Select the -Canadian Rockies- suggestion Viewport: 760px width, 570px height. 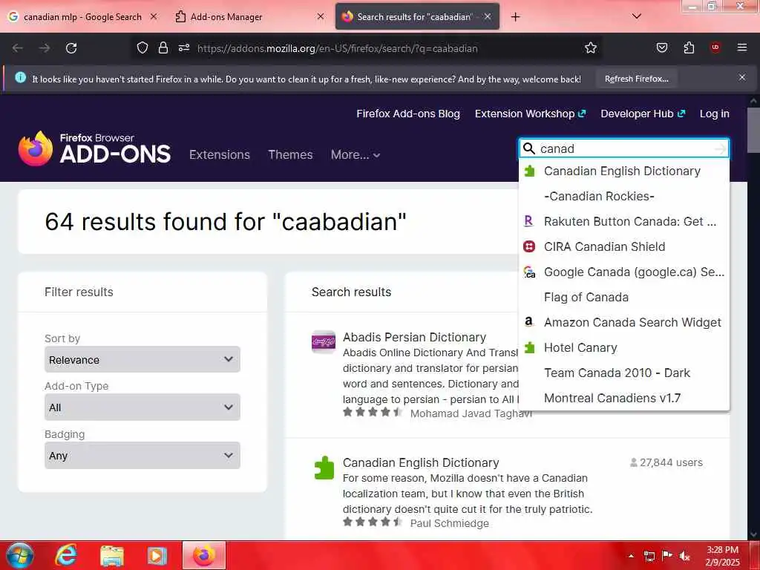624,196
